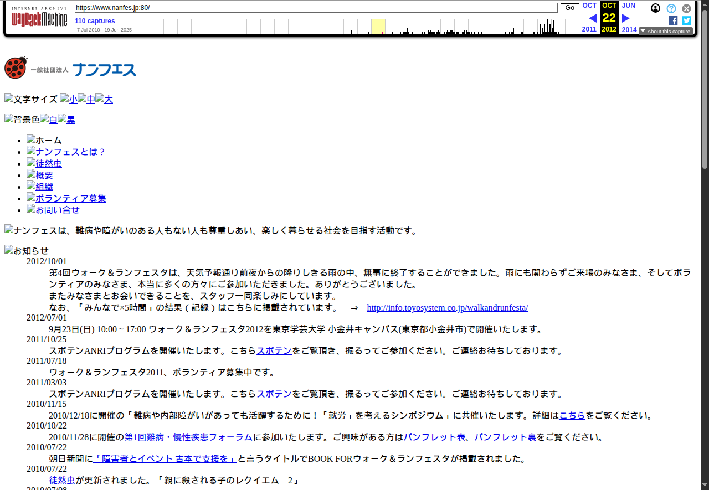Viewport: 709px width, 490px height.
Task: Open the 110 captures link
Action: point(95,21)
